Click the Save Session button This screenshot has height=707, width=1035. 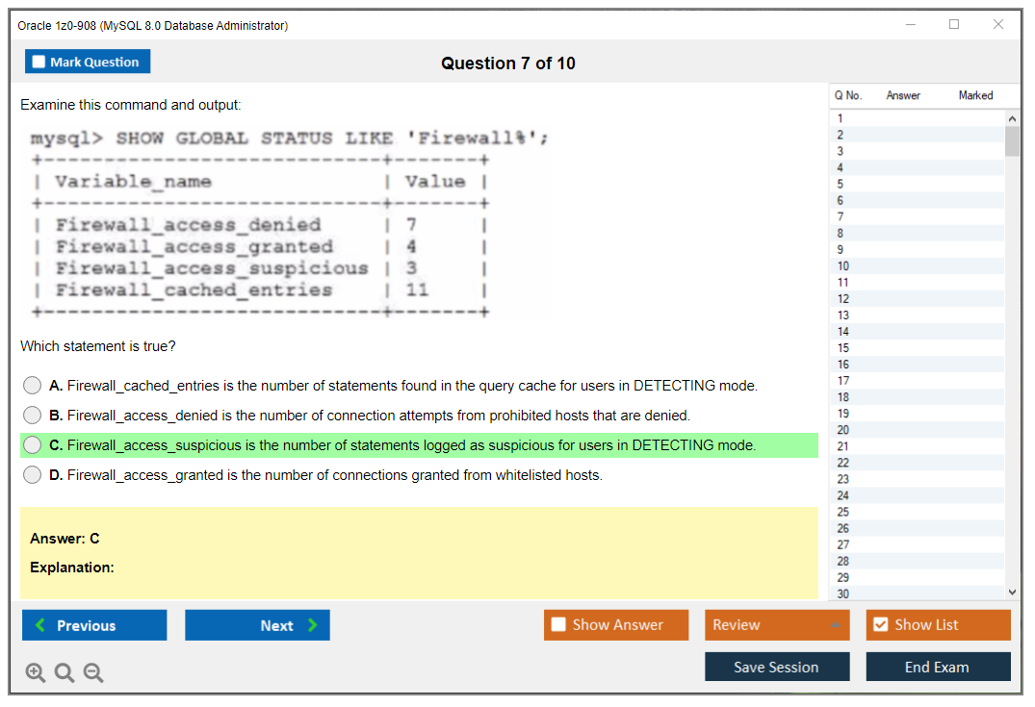[x=777, y=667]
